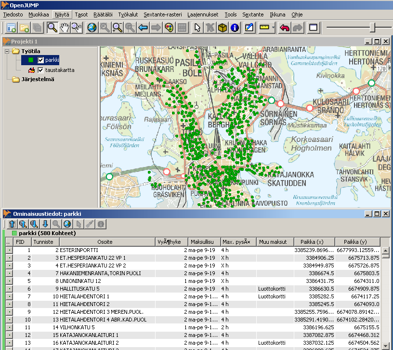Screen dimensions: 393x350
Task: Open the Ohje help menu
Action: click(x=297, y=14)
